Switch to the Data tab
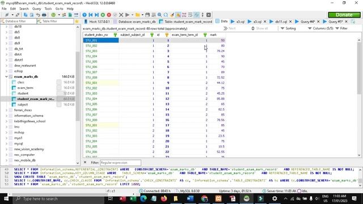This screenshot has height=204, width=363. pyautogui.click(x=222, y=22)
